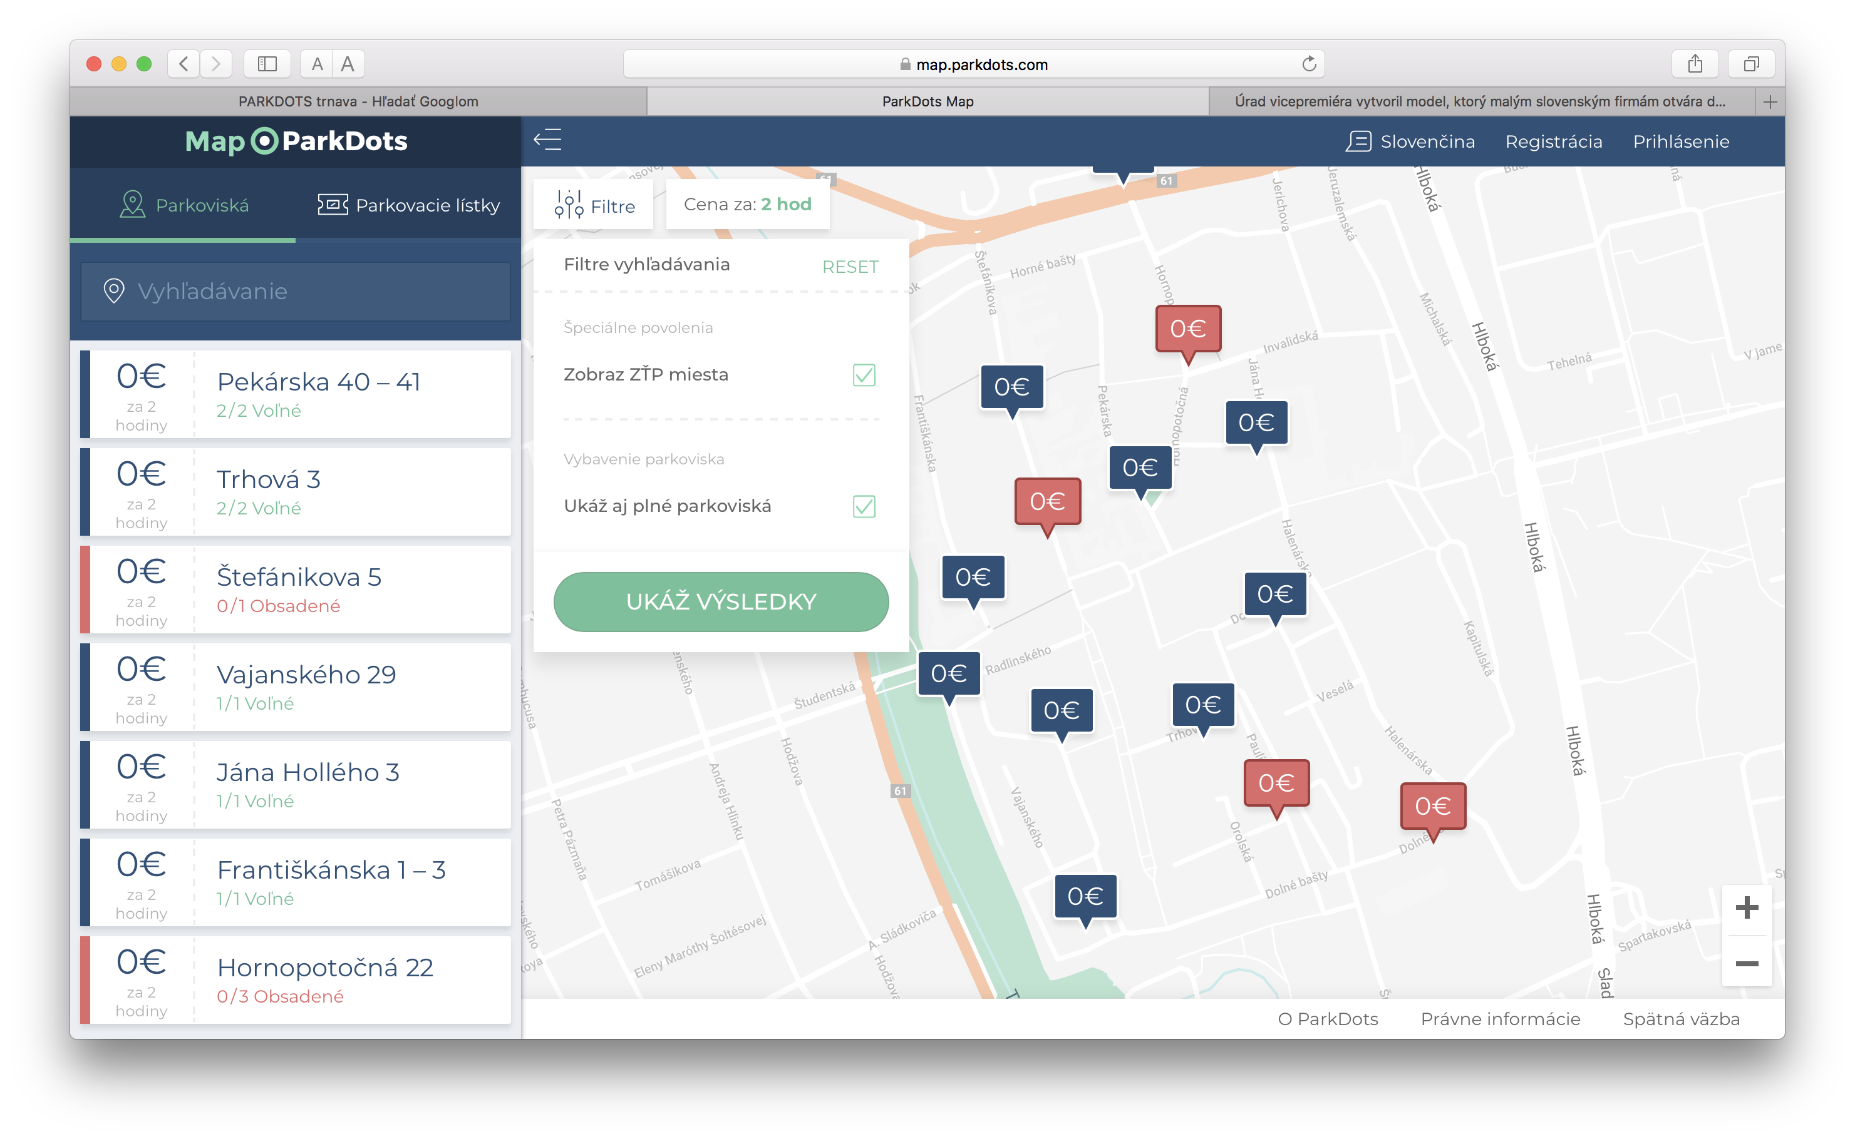
Task: Open new browser tab with plus icon
Action: (x=1770, y=101)
